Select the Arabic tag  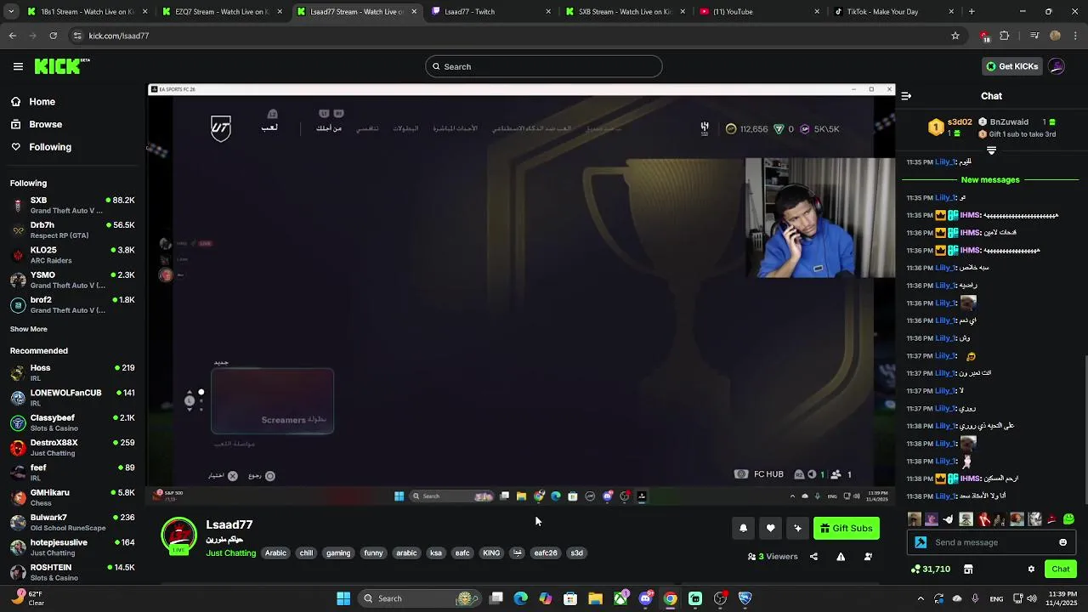pyautogui.click(x=275, y=552)
